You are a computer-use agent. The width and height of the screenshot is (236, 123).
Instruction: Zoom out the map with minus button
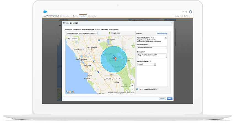[x=132, y=89]
